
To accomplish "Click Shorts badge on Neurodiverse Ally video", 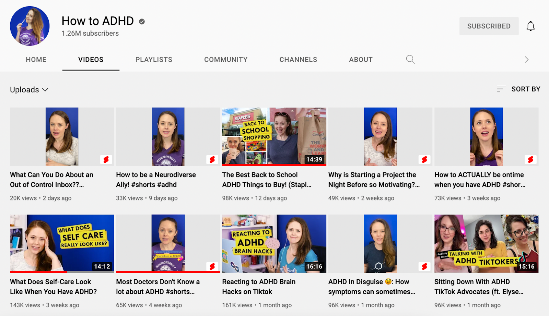I will click(x=212, y=159).
